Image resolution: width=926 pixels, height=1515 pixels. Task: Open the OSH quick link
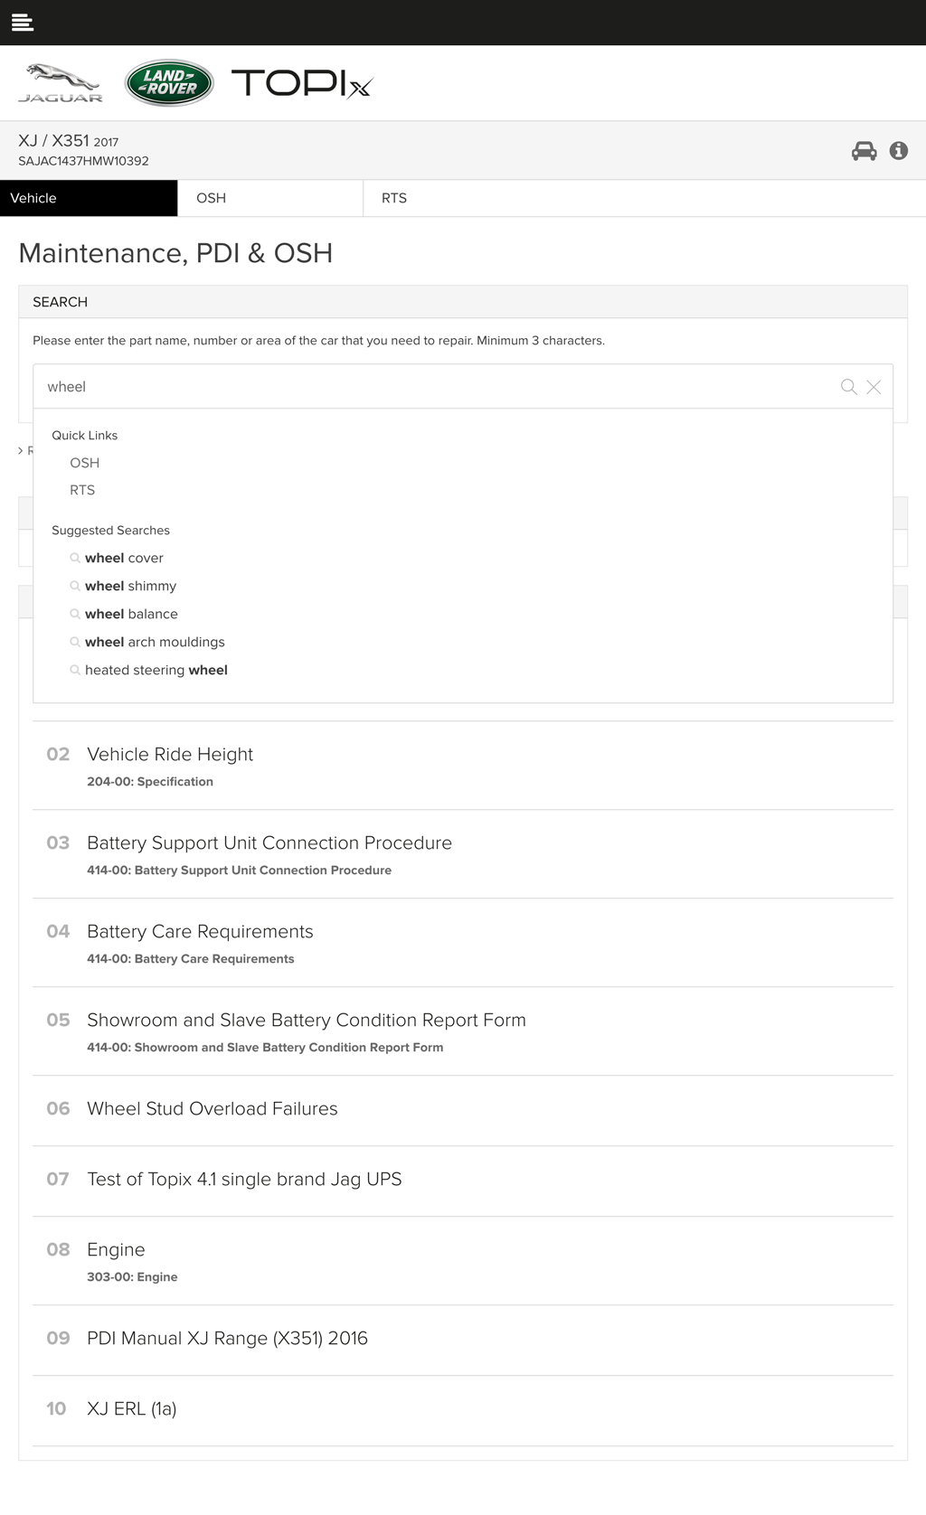coord(85,463)
